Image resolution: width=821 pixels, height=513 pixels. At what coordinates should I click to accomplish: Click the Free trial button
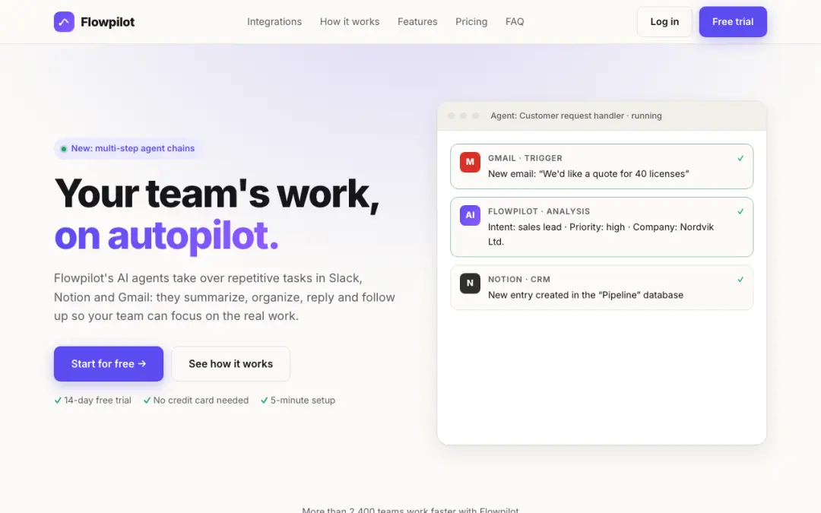[733, 22]
